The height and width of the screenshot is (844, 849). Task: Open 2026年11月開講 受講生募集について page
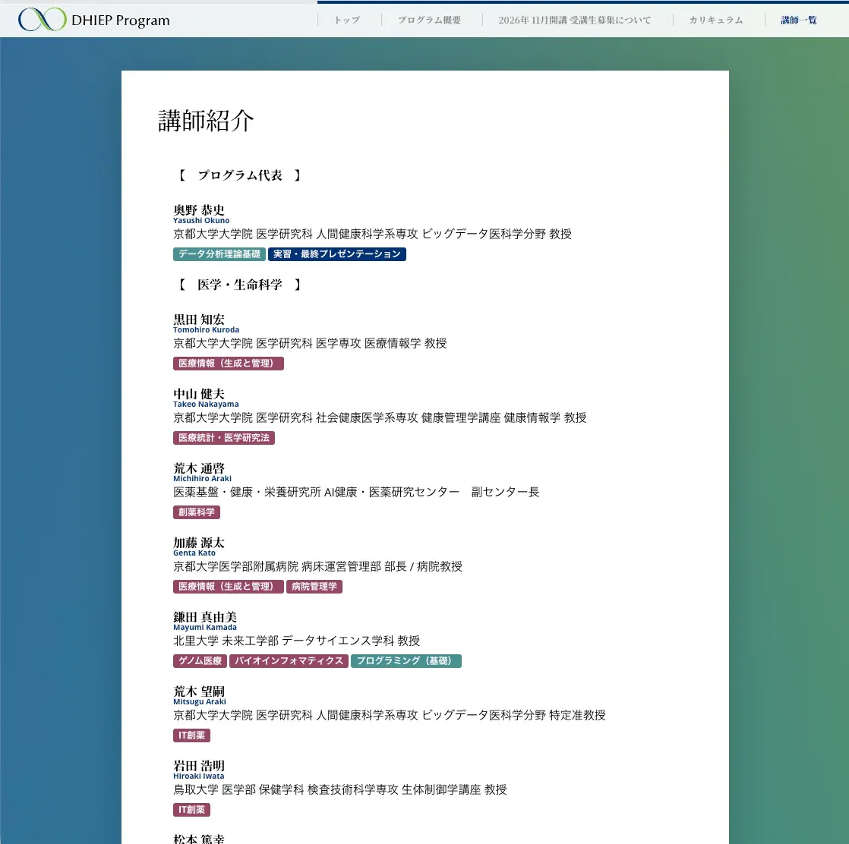[575, 20]
